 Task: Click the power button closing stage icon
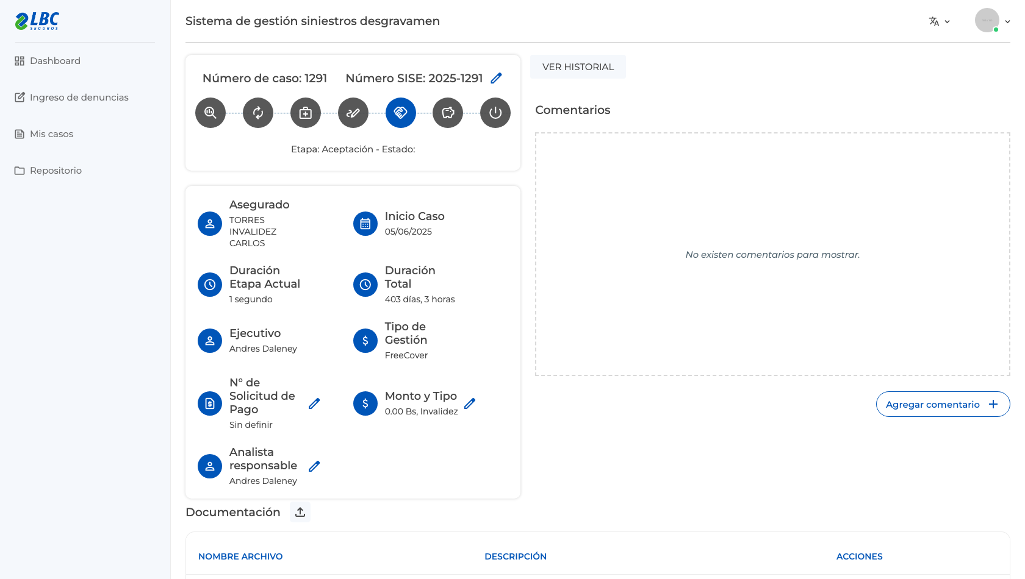point(495,113)
